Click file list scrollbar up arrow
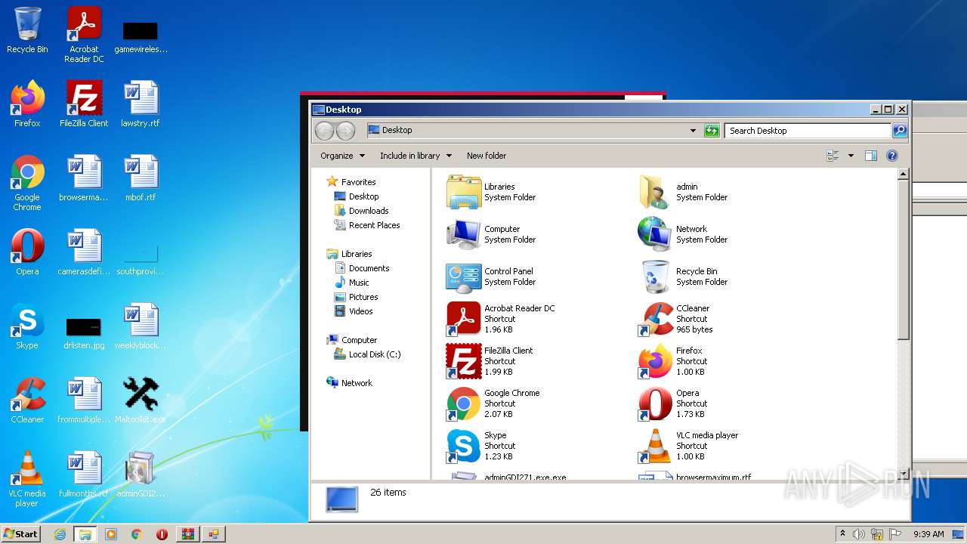 (902, 174)
